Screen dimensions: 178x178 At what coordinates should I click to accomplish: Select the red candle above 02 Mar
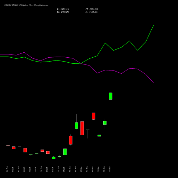pos(71,140)
